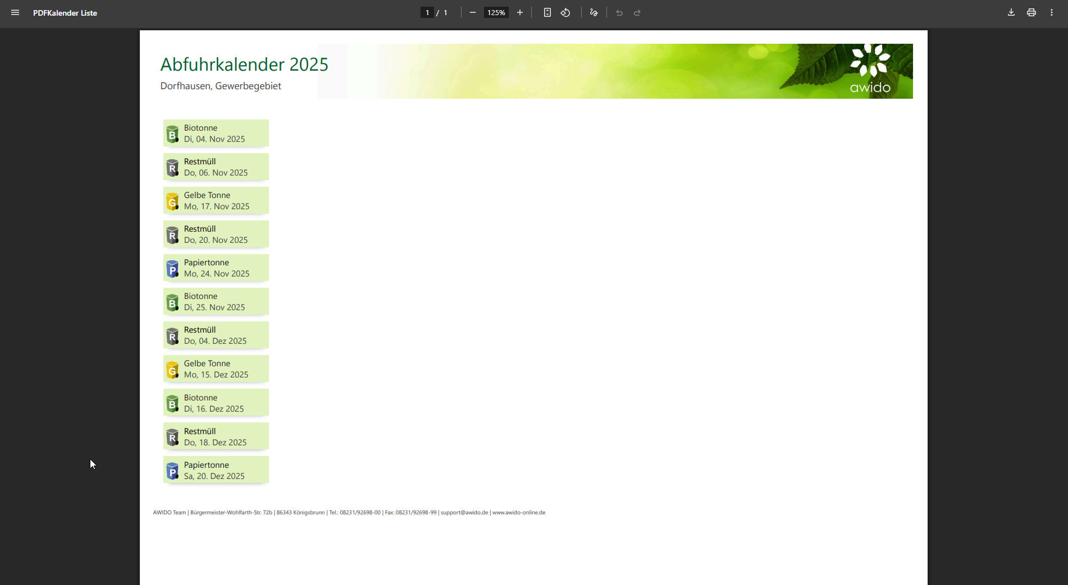Click the zoom in plus button
The width and height of the screenshot is (1068, 585).
point(520,12)
